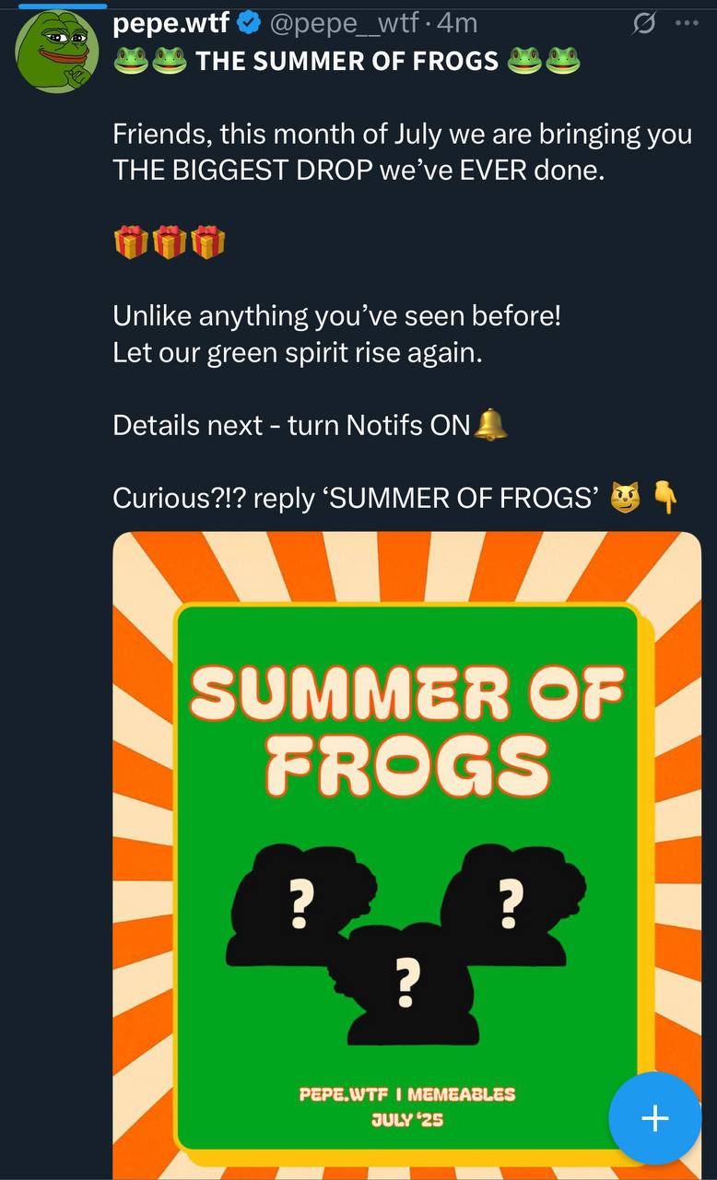Click the middle gift box emoji
The image size is (717, 1180).
coord(169,243)
